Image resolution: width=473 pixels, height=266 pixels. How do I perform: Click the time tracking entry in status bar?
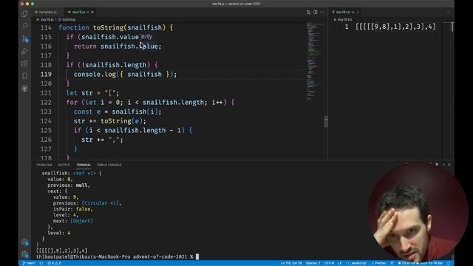(x=421, y=263)
